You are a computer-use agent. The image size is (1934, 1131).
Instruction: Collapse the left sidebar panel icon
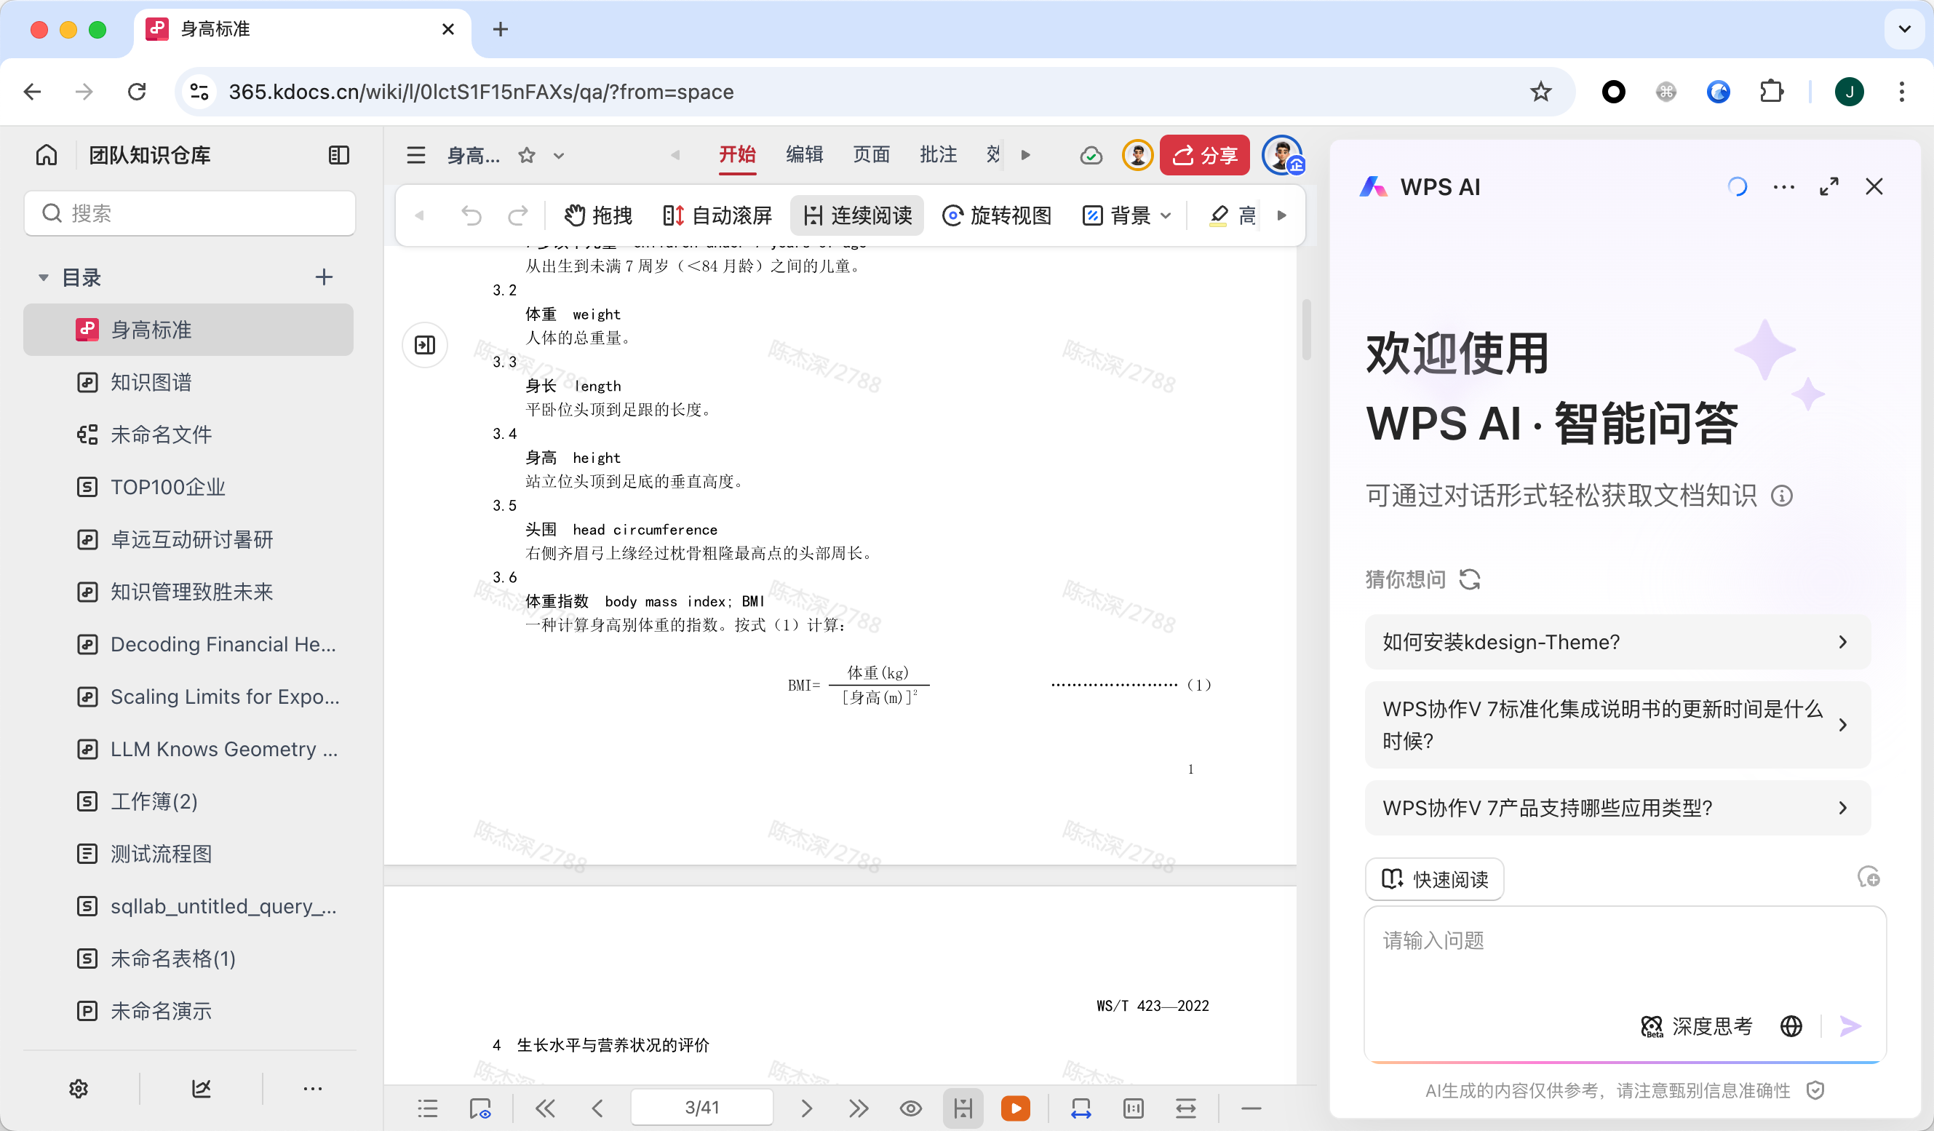coord(338,155)
